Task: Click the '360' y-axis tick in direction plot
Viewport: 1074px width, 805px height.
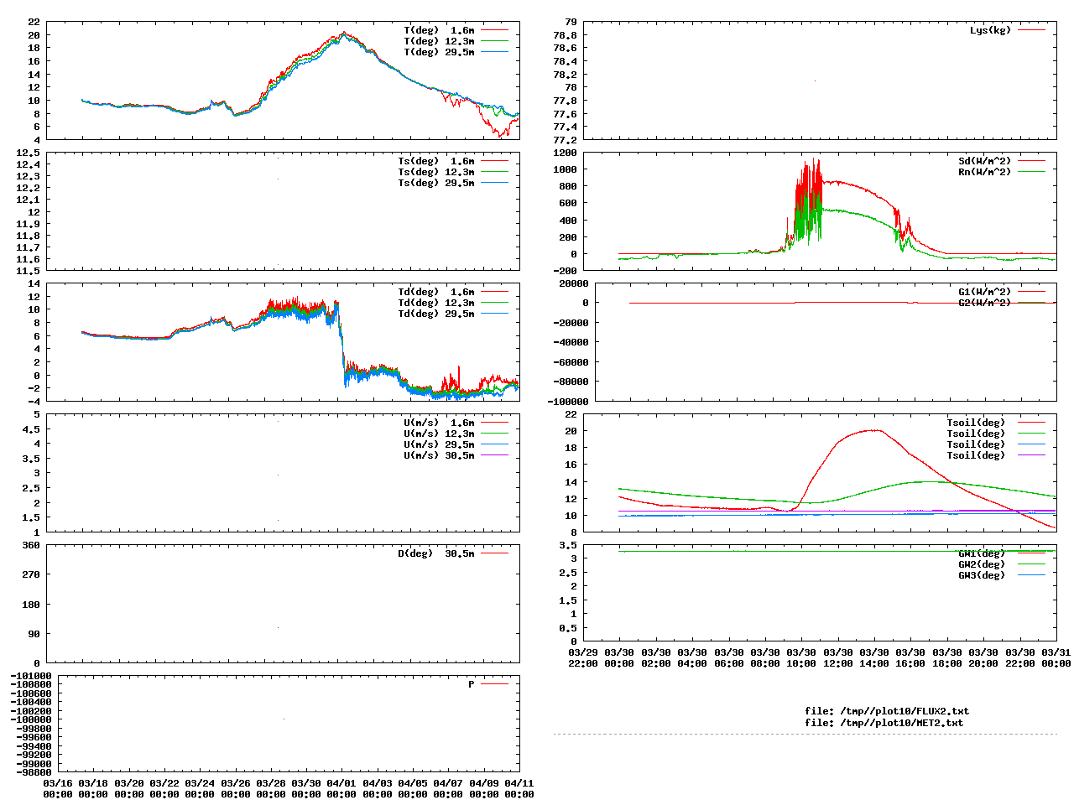Action: (x=31, y=545)
